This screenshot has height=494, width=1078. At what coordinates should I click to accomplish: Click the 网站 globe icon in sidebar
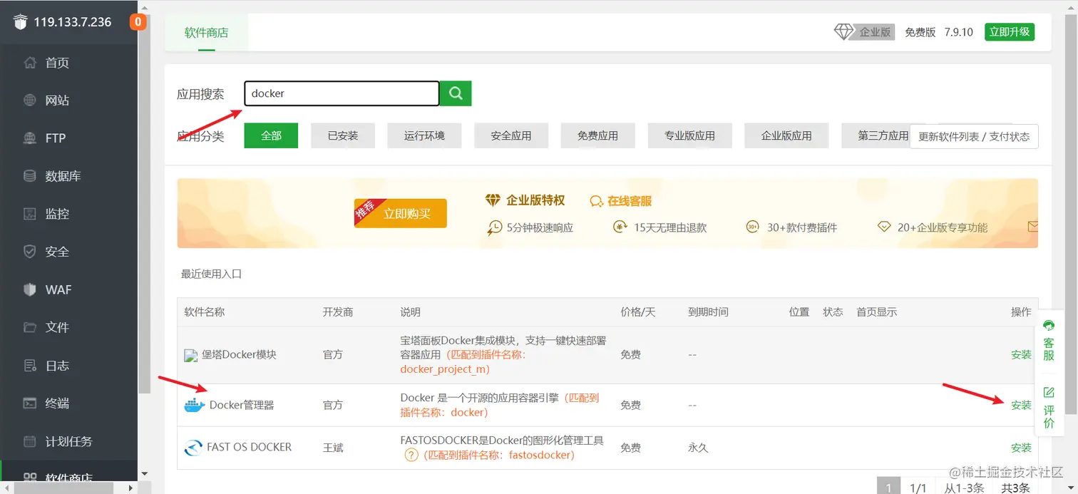pyautogui.click(x=30, y=101)
